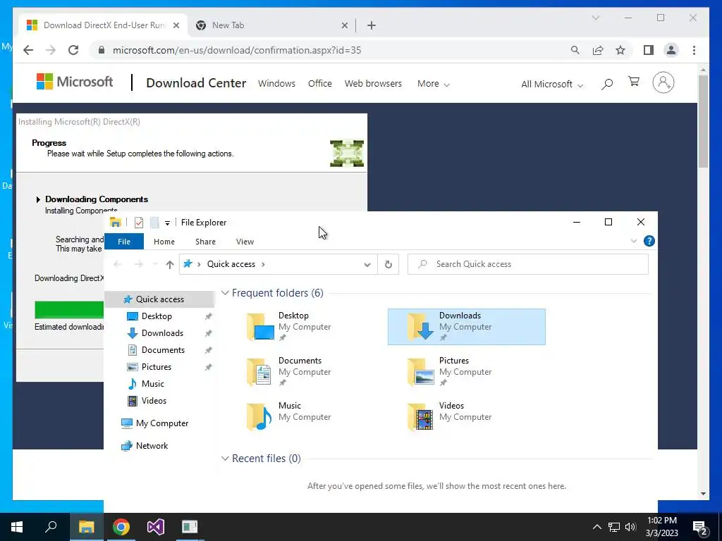Viewport: 722px width, 541px height.
Task: Open Downloads folder in Frequent folders
Action: tap(467, 327)
